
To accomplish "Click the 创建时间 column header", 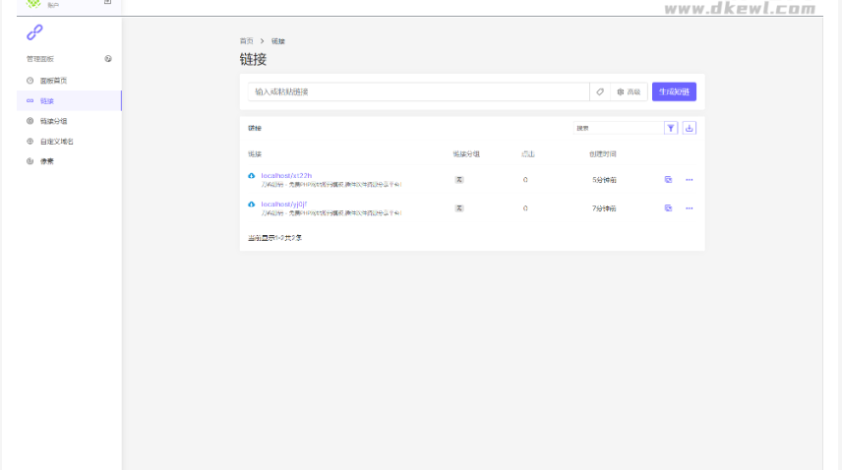I will [x=603, y=154].
